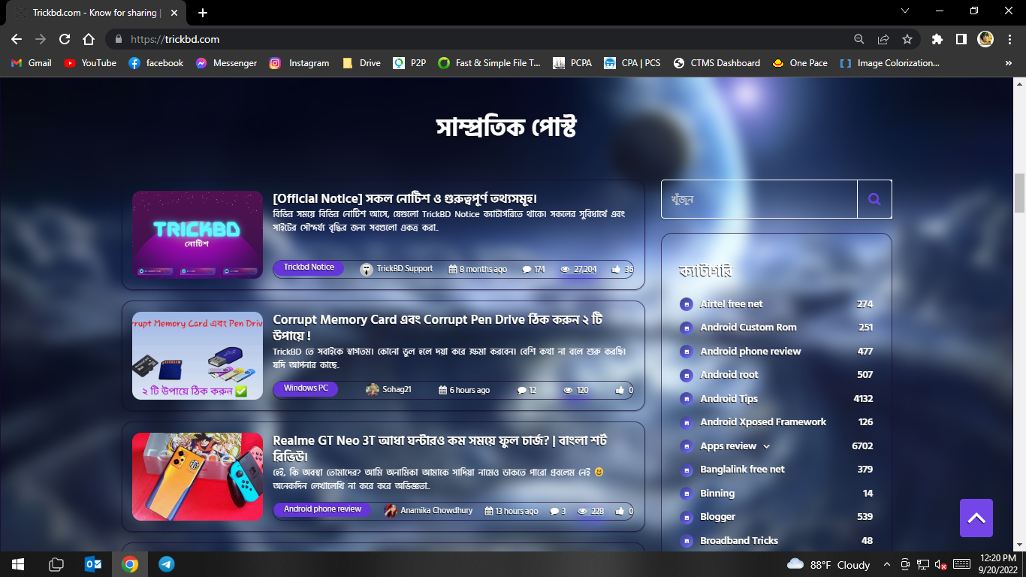1026x577 pixels.
Task: Open the Corrupt Memory Card thumbnail
Action: point(198,355)
